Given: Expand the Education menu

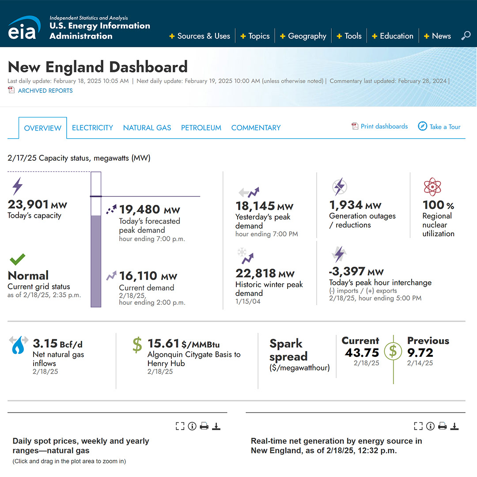Looking at the screenshot, I should (393, 36).
